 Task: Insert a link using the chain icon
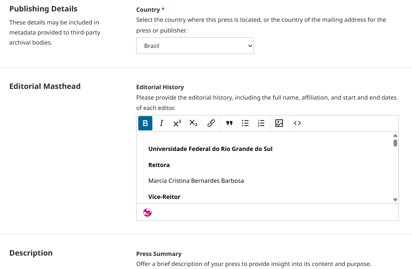tap(211, 123)
